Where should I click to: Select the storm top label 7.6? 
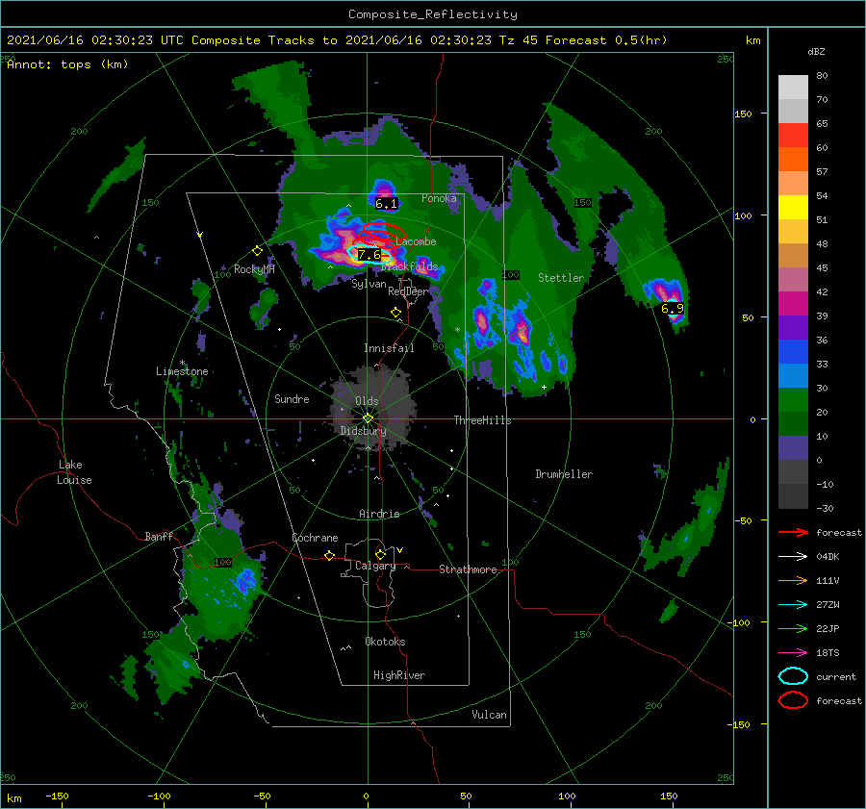click(x=369, y=255)
